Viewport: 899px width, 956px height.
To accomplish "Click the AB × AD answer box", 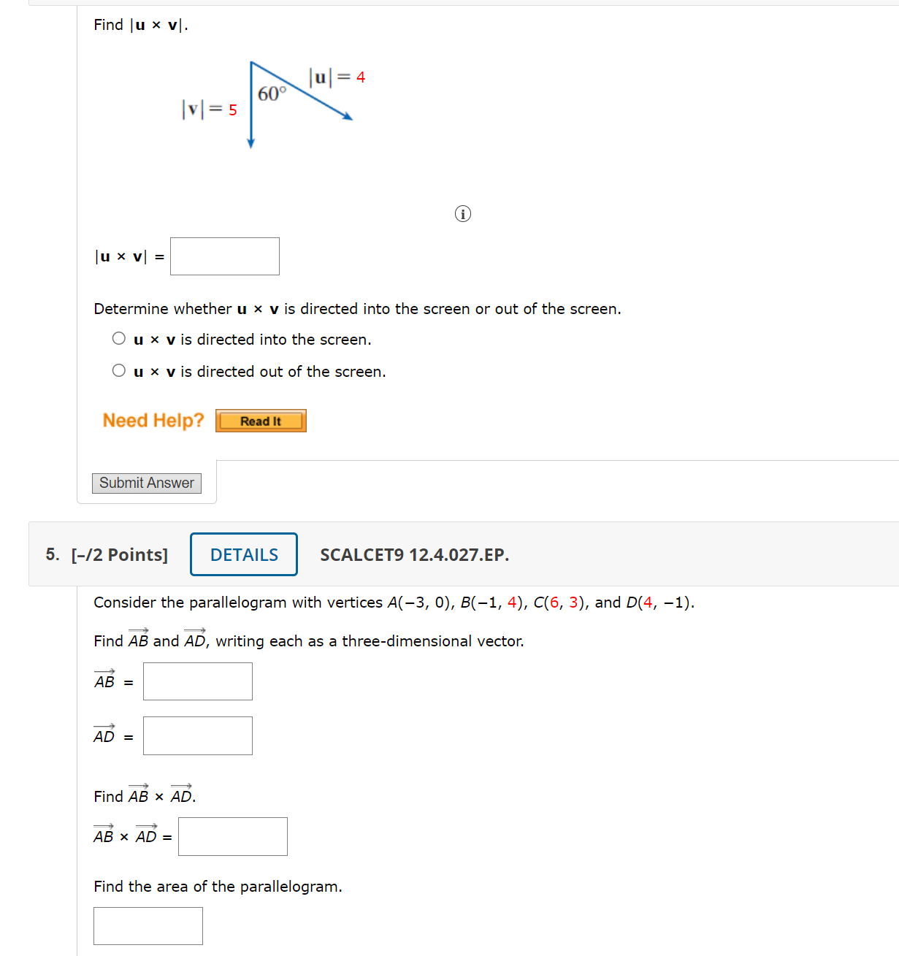I will point(232,835).
